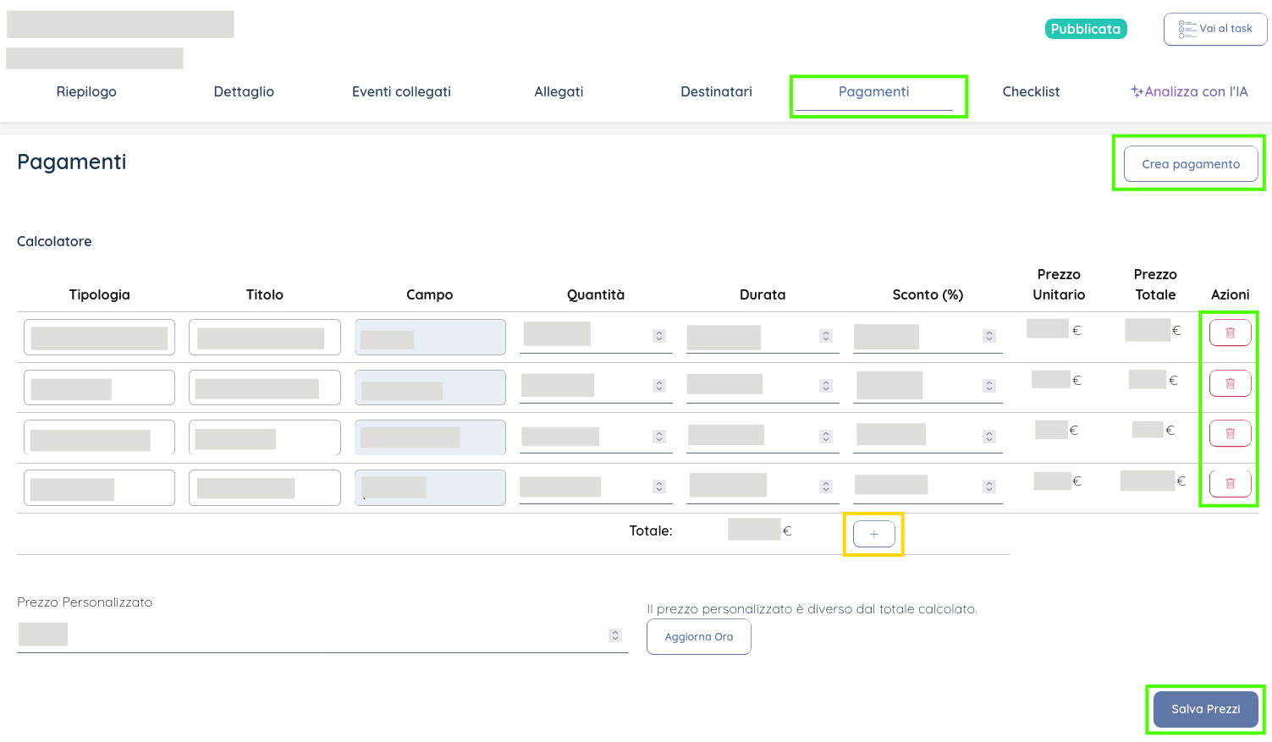This screenshot has height=742, width=1272.
Task: Open Analizza con l'IA sparkle tab
Action: (1189, 91)
